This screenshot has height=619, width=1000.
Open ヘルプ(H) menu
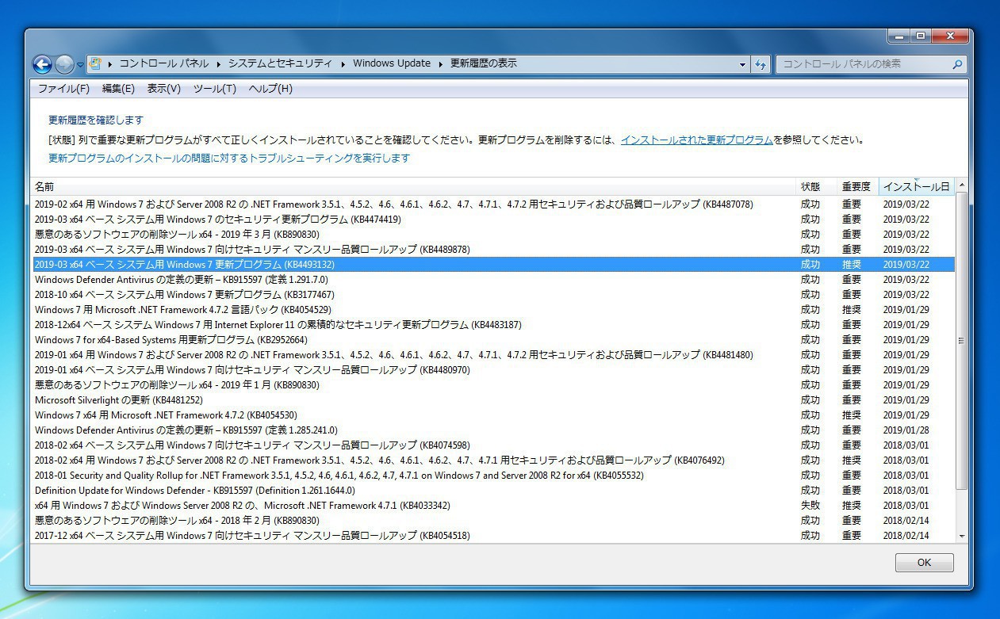coord(270,89)
